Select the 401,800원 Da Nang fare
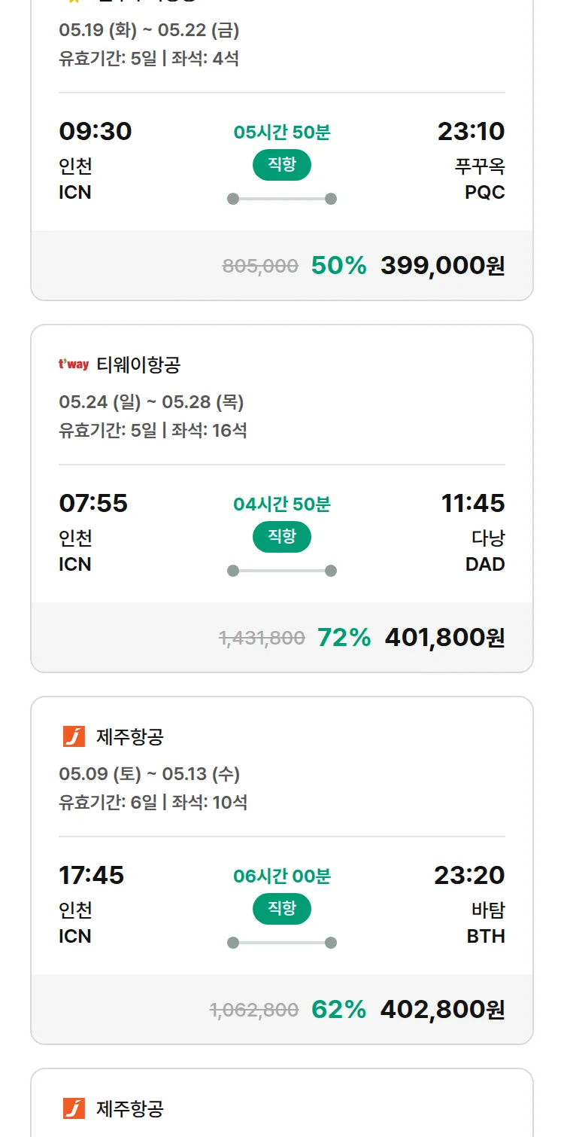Screen dimensions: 564x1137 [444, 638]
